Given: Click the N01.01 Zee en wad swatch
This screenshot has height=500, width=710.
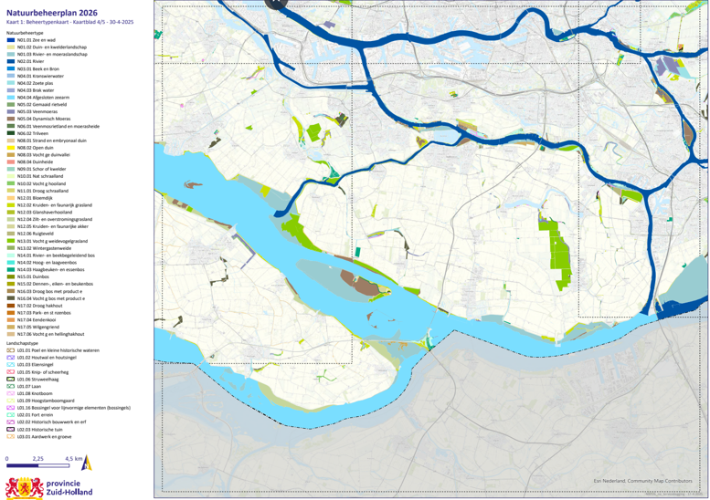Looking at the screenshot, I should 11,39.
